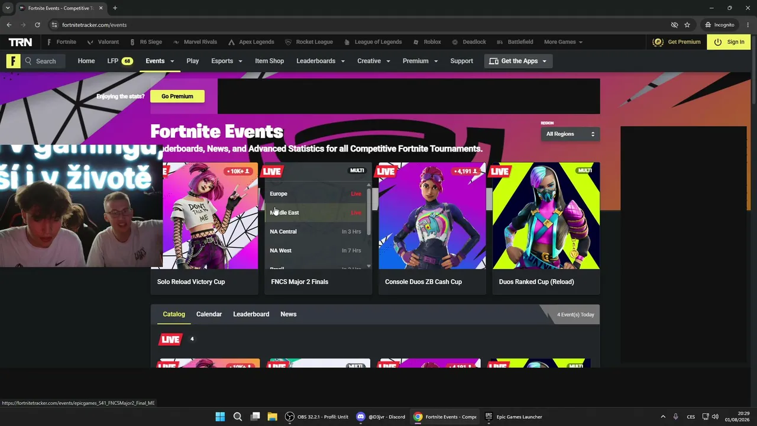This screenshot has width=757, height=426.
Task: Go to Apex Legends tracker
Action: pyautogui.click(x=251, y=42)
